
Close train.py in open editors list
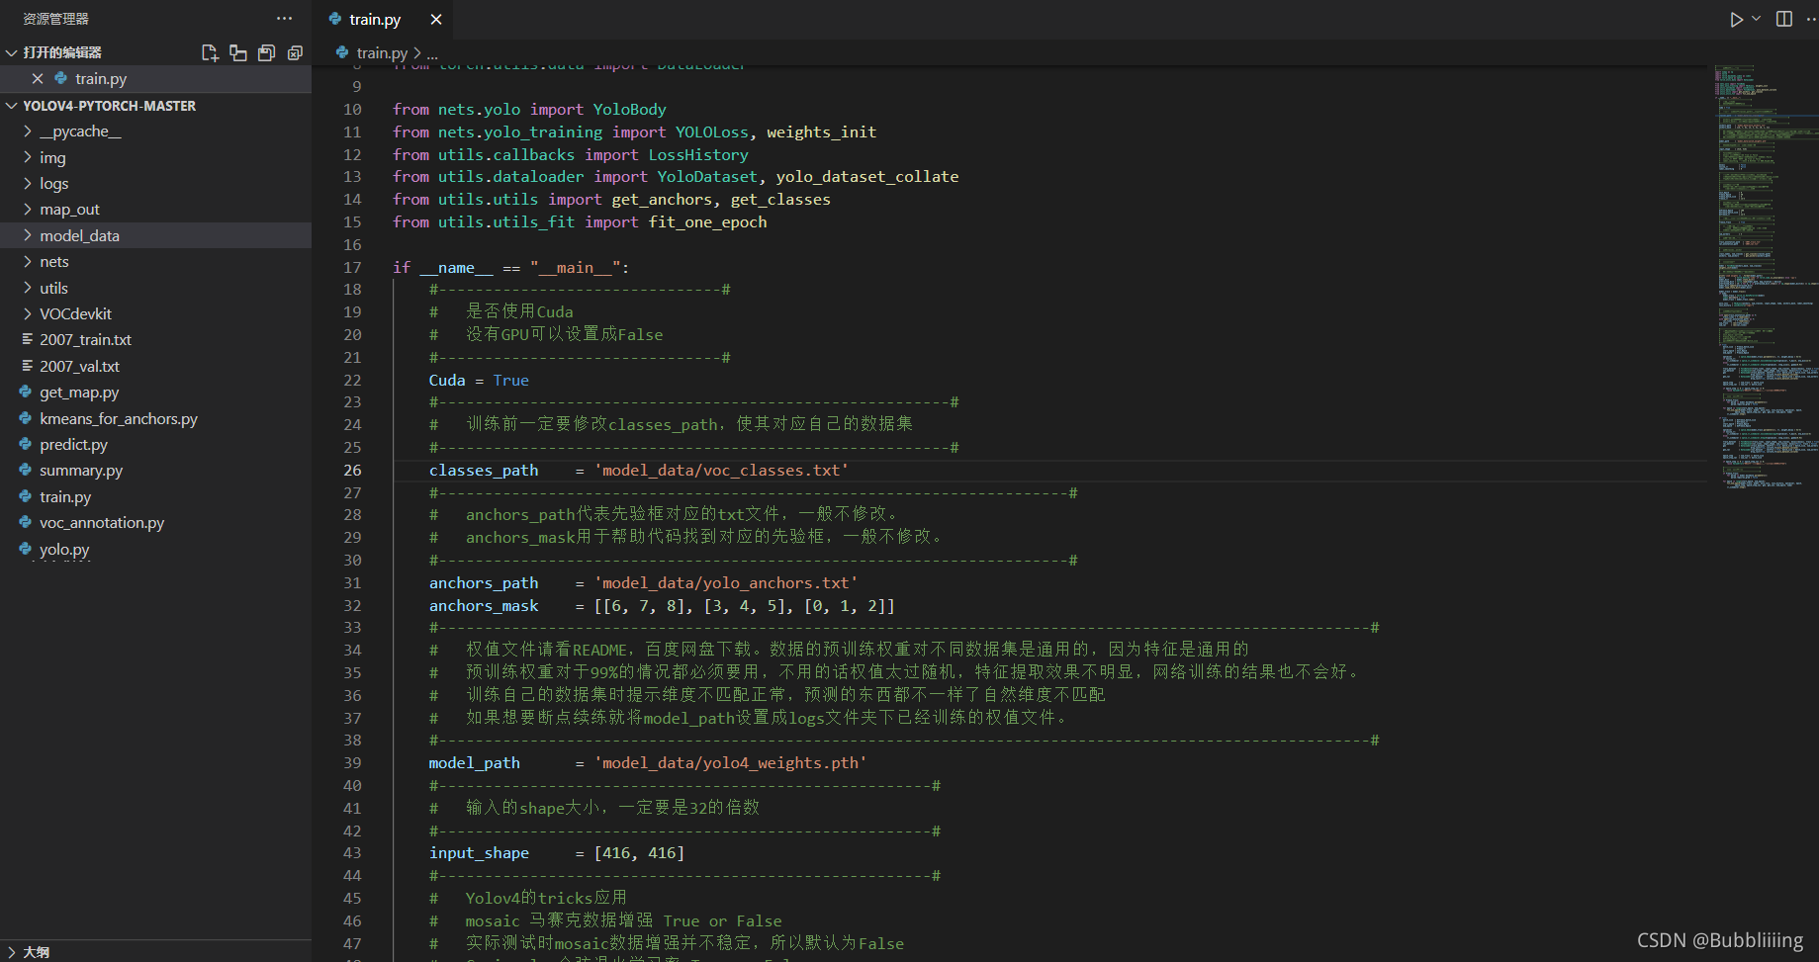(38, 79)
